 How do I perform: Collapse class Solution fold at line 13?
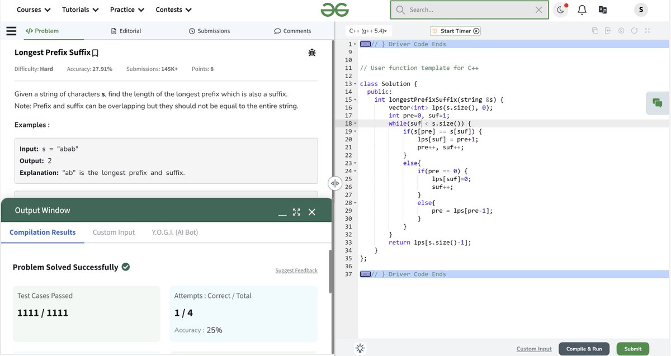355,84
